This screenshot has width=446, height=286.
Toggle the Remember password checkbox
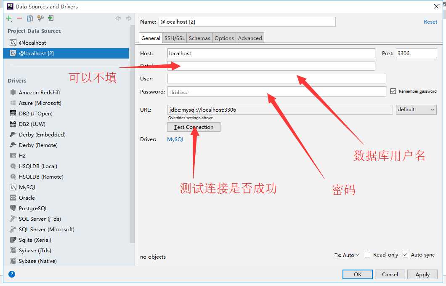[393, 91]
